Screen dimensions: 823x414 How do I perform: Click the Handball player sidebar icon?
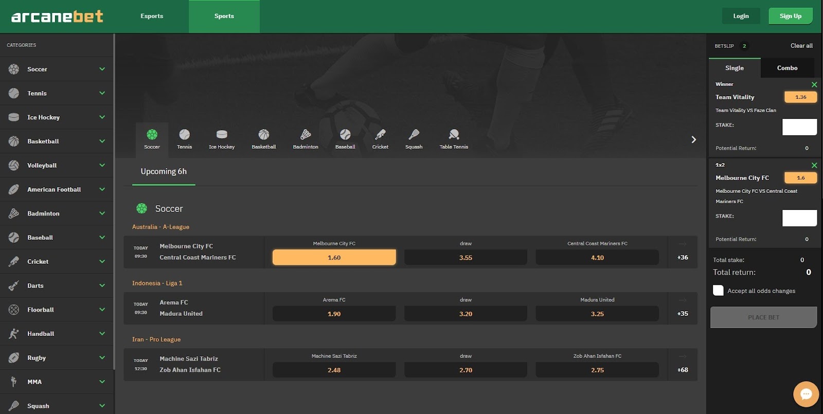[x=14, y=334]
